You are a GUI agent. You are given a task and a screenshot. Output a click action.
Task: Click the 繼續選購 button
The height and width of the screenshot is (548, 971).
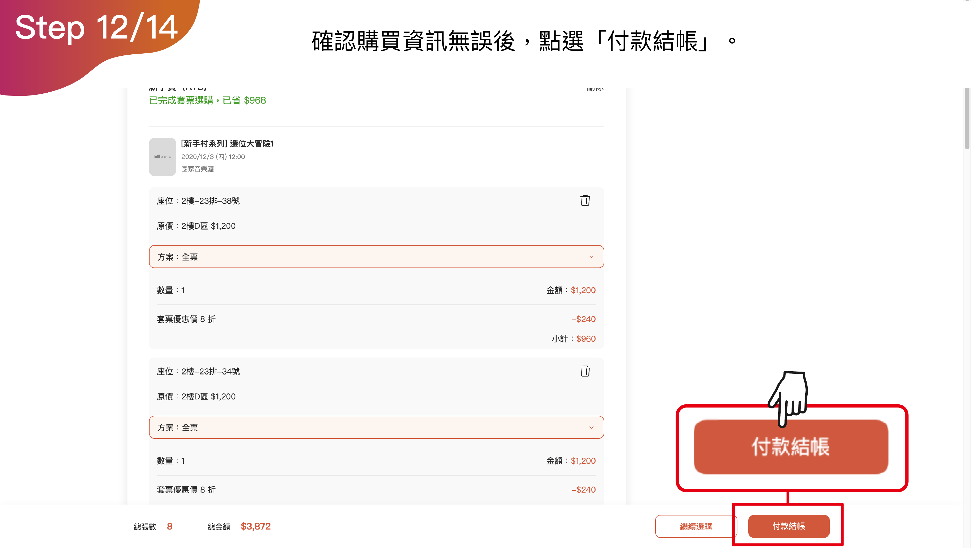(696, 526)
